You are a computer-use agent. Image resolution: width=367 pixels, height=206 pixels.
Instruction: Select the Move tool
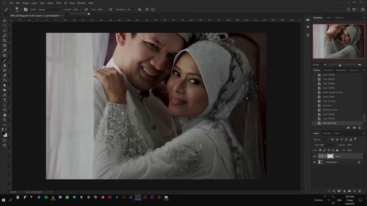coord(5,21)
